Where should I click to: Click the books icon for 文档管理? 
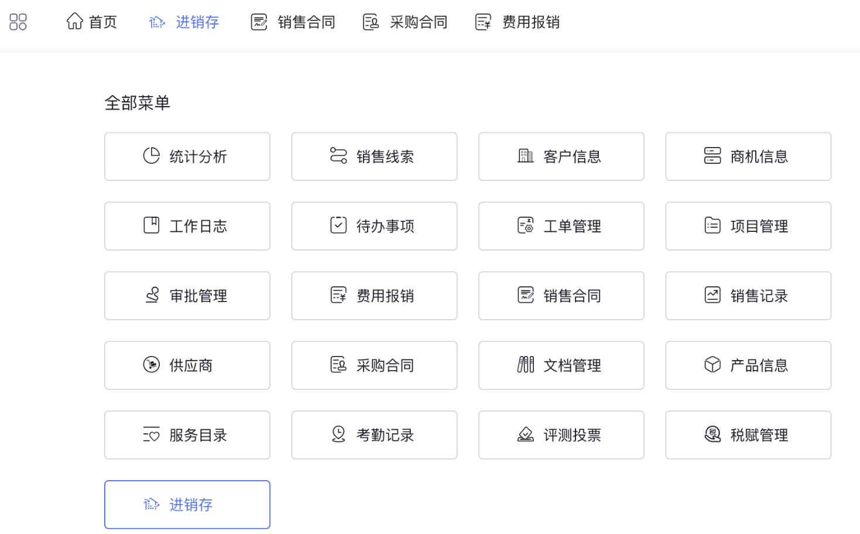(x=525, y=365)
